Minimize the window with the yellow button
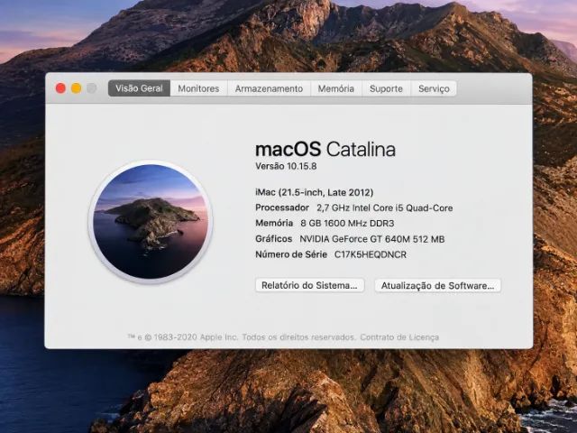 click(x=76, y=88)
